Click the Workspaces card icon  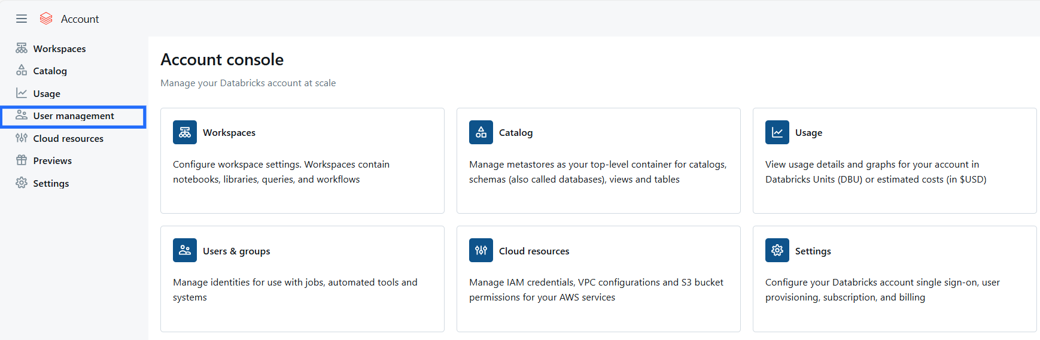tap(184, 132)
